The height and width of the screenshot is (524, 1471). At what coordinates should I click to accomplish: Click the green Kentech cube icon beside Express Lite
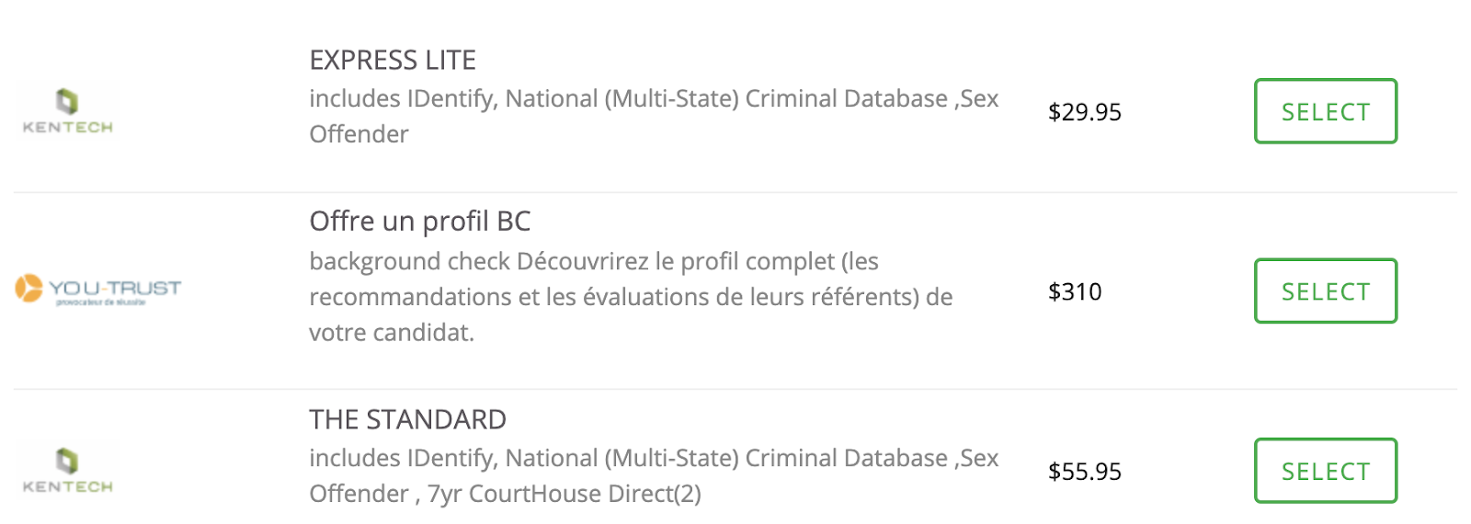(x=67, y=101)
